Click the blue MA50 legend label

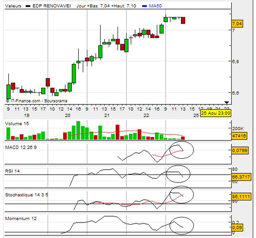(x=155, y=6)
